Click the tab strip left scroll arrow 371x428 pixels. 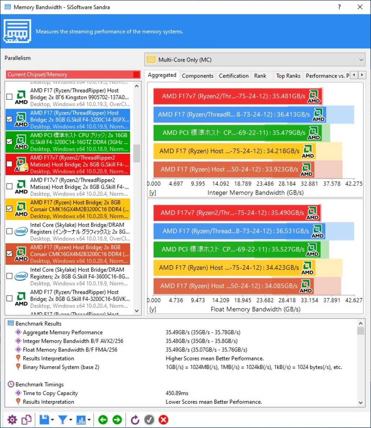pos(354,75)
